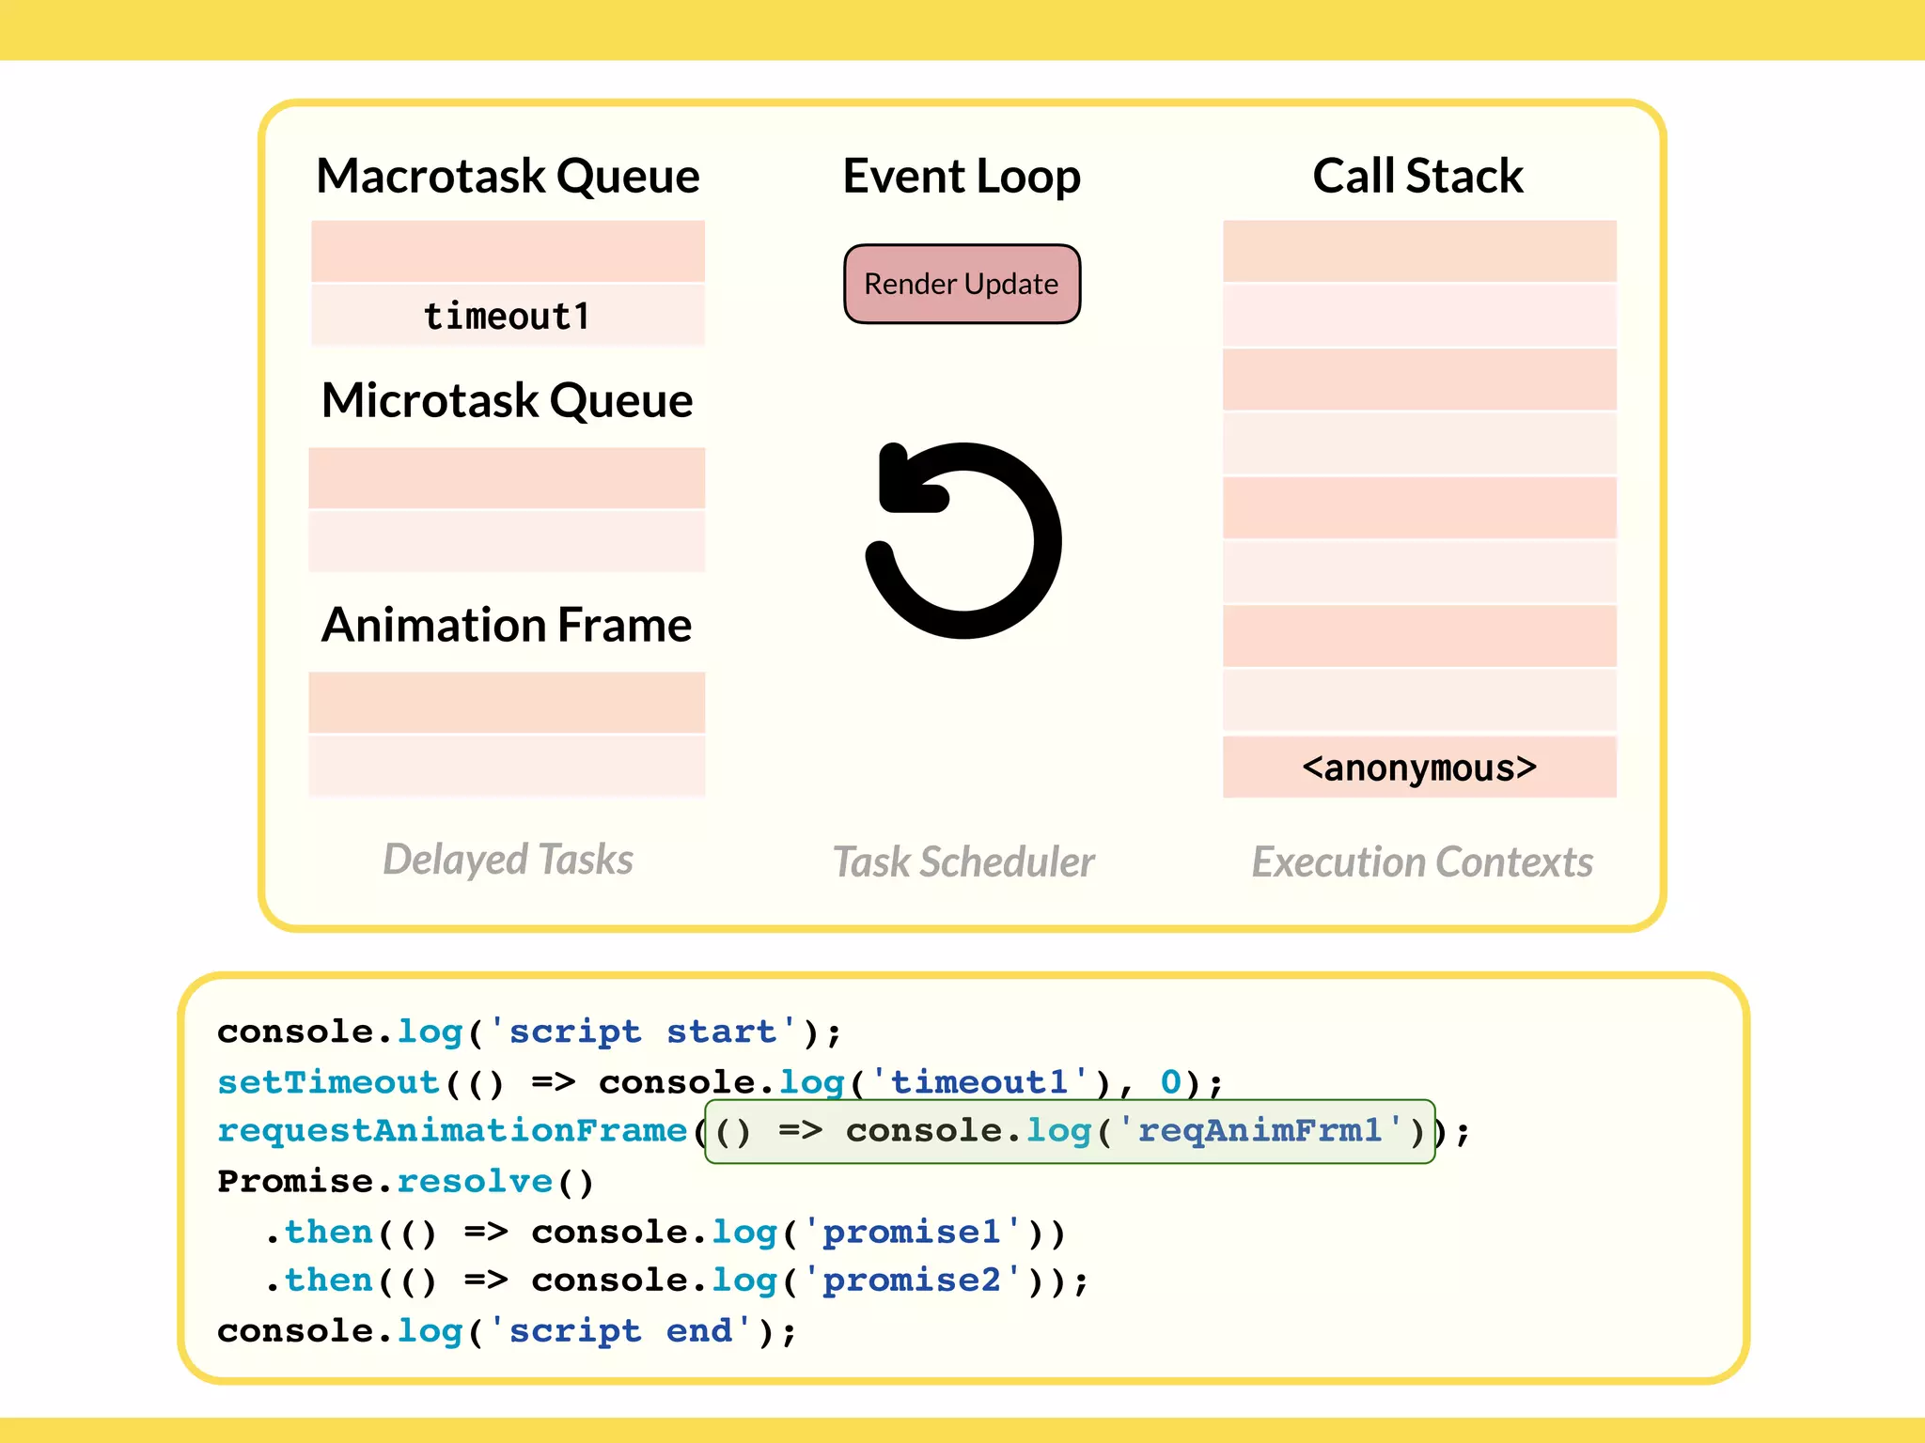Click the 'promise2' then callback line
Viewport: 1925px width, 1443px height.
[675, 1280]
